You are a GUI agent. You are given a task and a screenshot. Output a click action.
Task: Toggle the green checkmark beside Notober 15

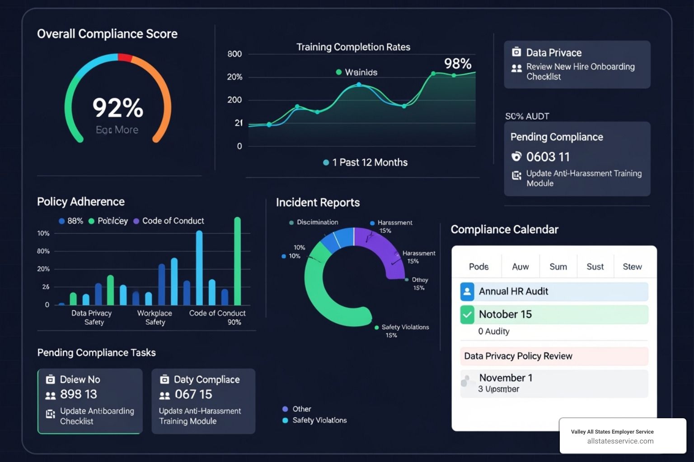tap(467, 314)
